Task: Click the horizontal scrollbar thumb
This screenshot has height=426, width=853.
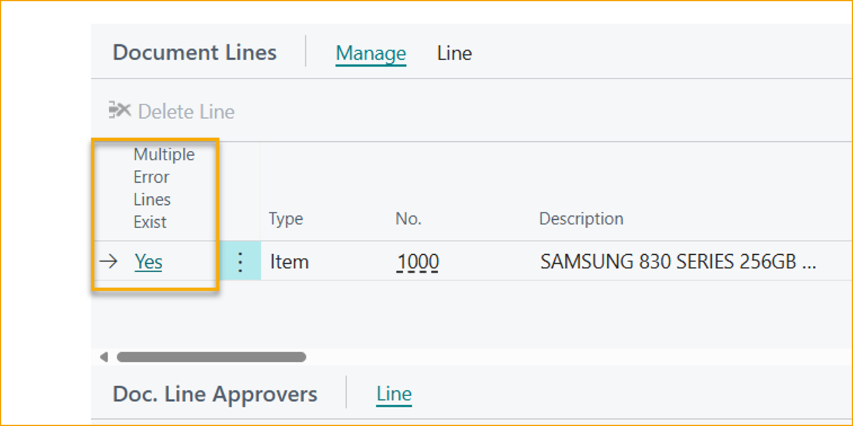Action: (x=211, y=357)
